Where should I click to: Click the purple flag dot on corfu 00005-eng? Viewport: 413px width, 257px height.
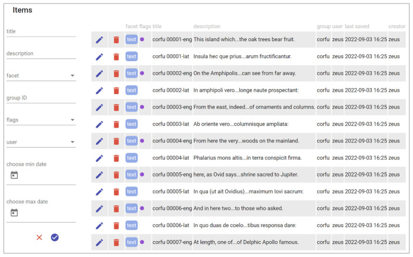coord(142,175)
